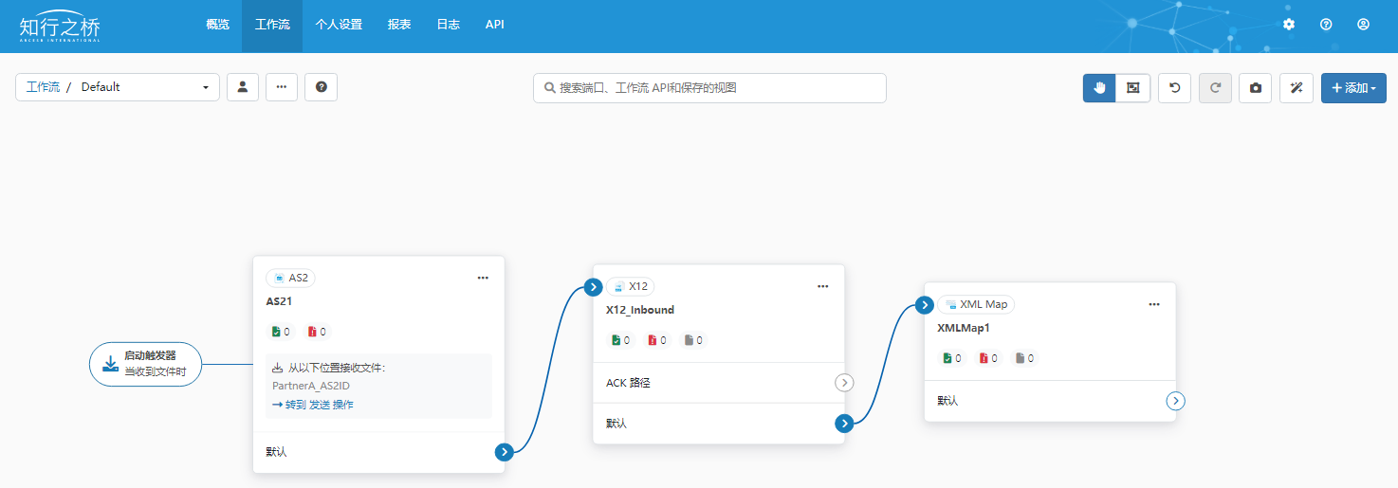Viewport: 1398px width, 488px height.
Task: Click the undo arrow button
Action: (1175, 88)
